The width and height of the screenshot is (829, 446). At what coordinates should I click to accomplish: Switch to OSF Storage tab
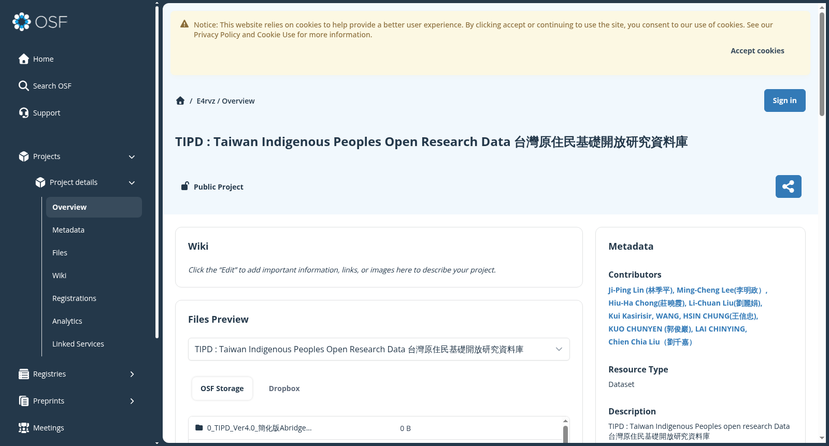(x=222, y=389)
